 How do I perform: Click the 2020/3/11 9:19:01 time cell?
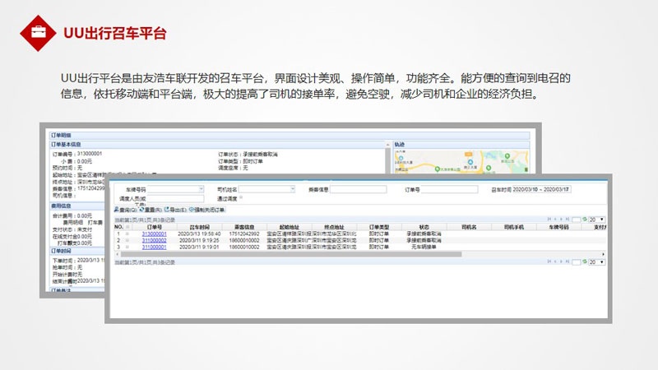[x=199, y=247]
